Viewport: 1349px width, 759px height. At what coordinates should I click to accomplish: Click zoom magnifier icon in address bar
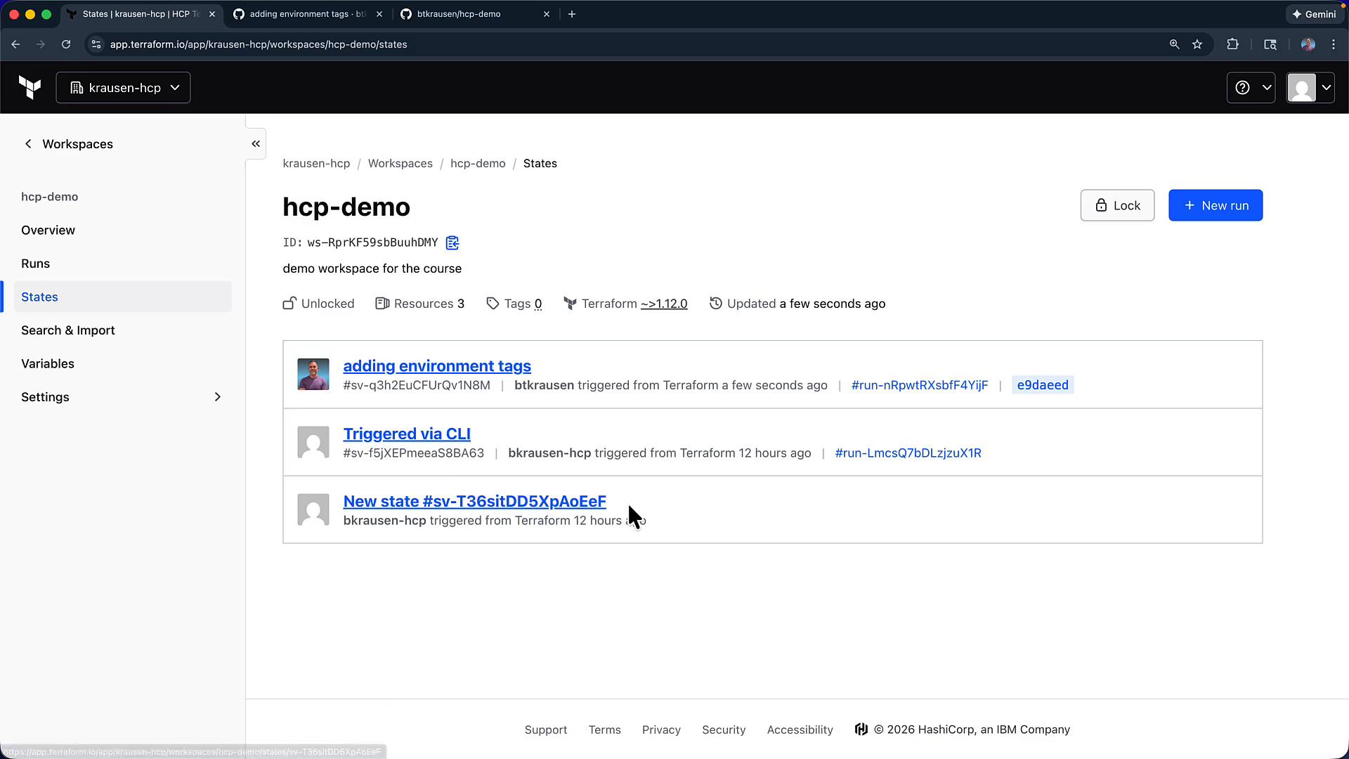click(x=1174, y=44)
